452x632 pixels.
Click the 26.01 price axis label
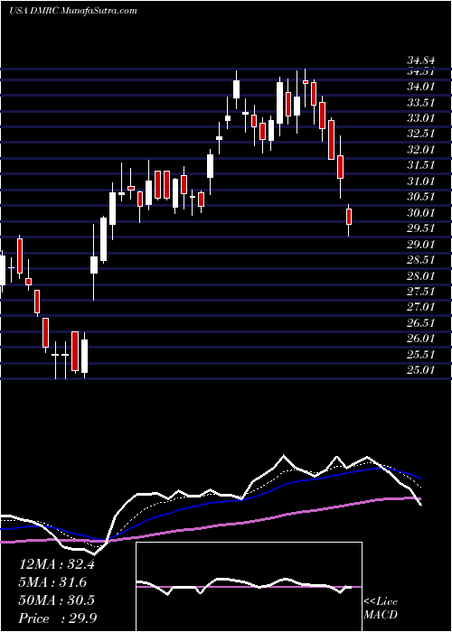(420, 339)
